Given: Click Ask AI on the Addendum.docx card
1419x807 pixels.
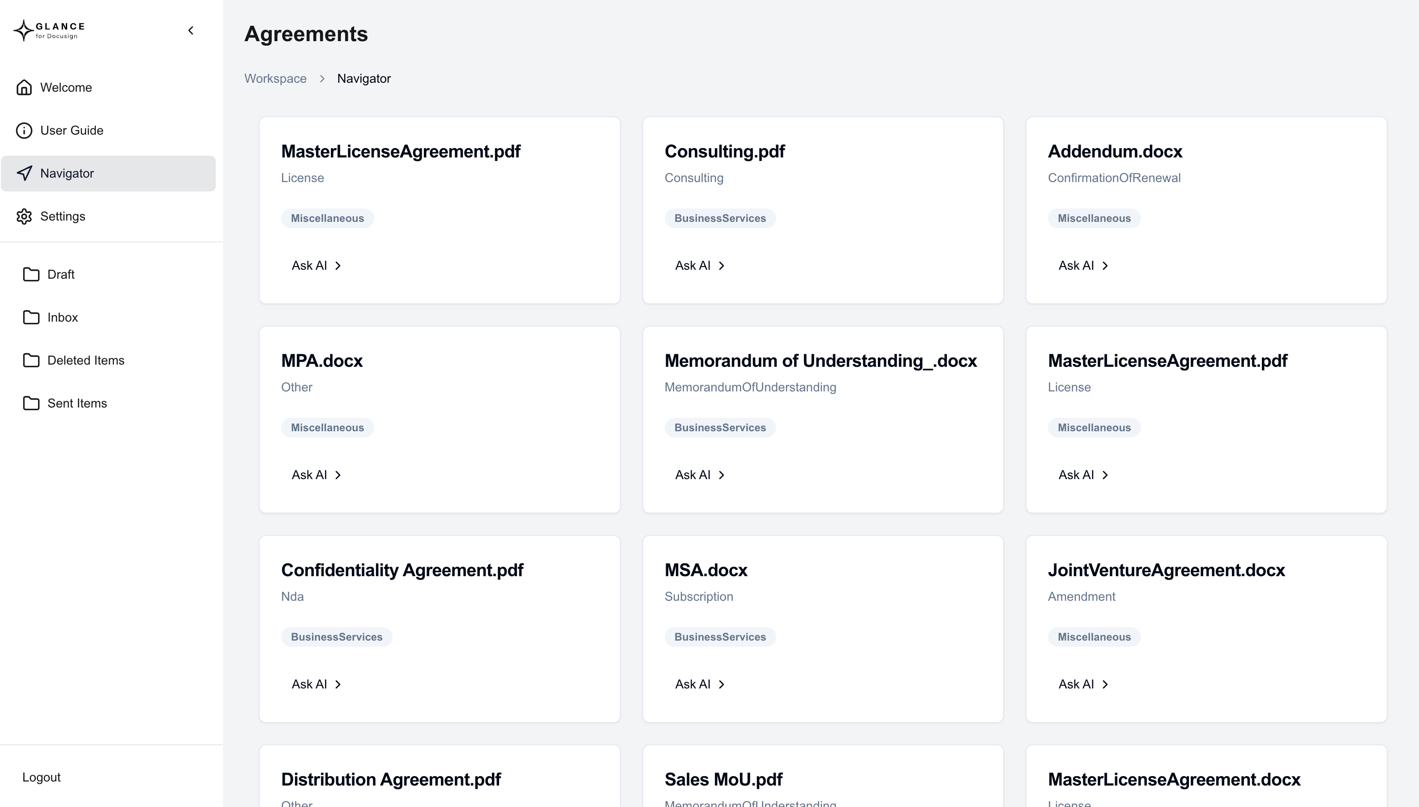Looking at the screenshot, I should 1082,265.
